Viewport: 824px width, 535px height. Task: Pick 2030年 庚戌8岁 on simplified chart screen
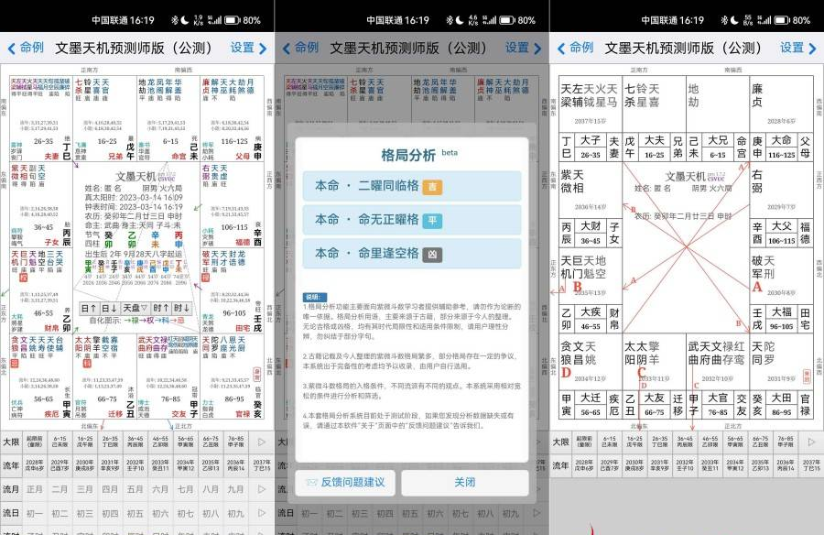[634, 465]
